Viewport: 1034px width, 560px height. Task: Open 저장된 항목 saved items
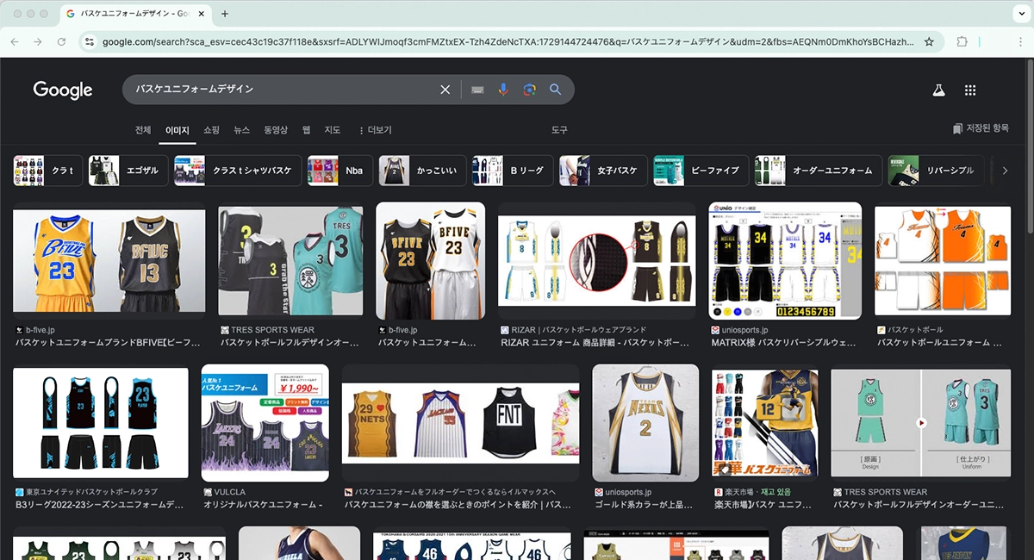click(x=980, y=128)
